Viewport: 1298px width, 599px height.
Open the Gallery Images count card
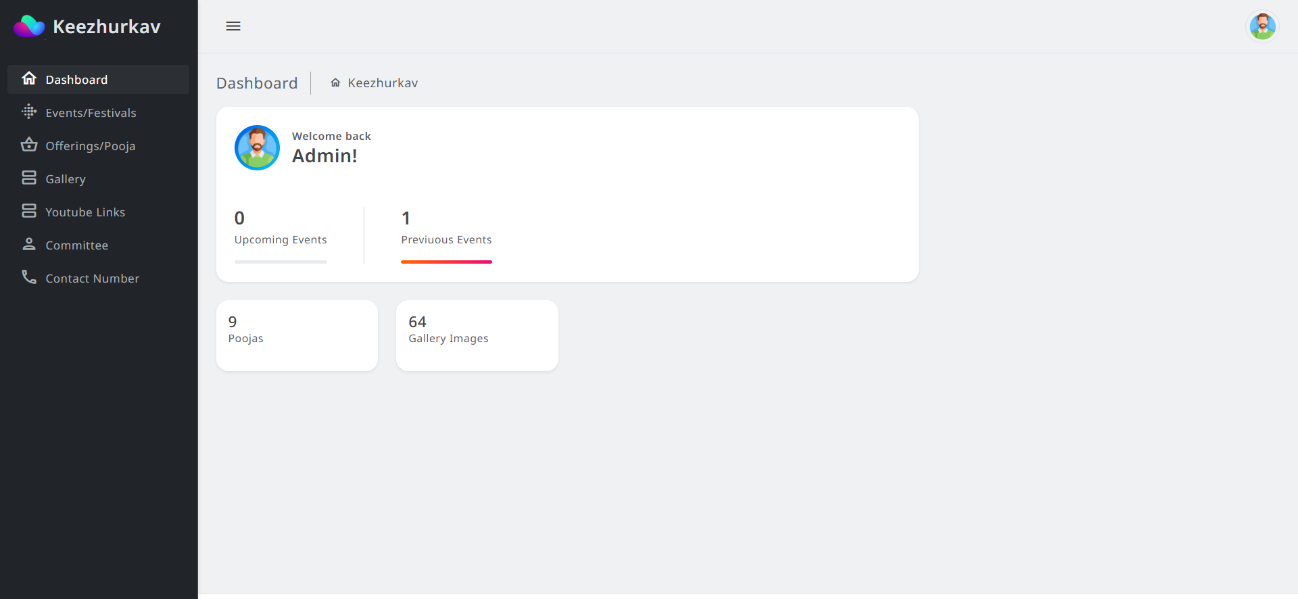coord(477,335)
